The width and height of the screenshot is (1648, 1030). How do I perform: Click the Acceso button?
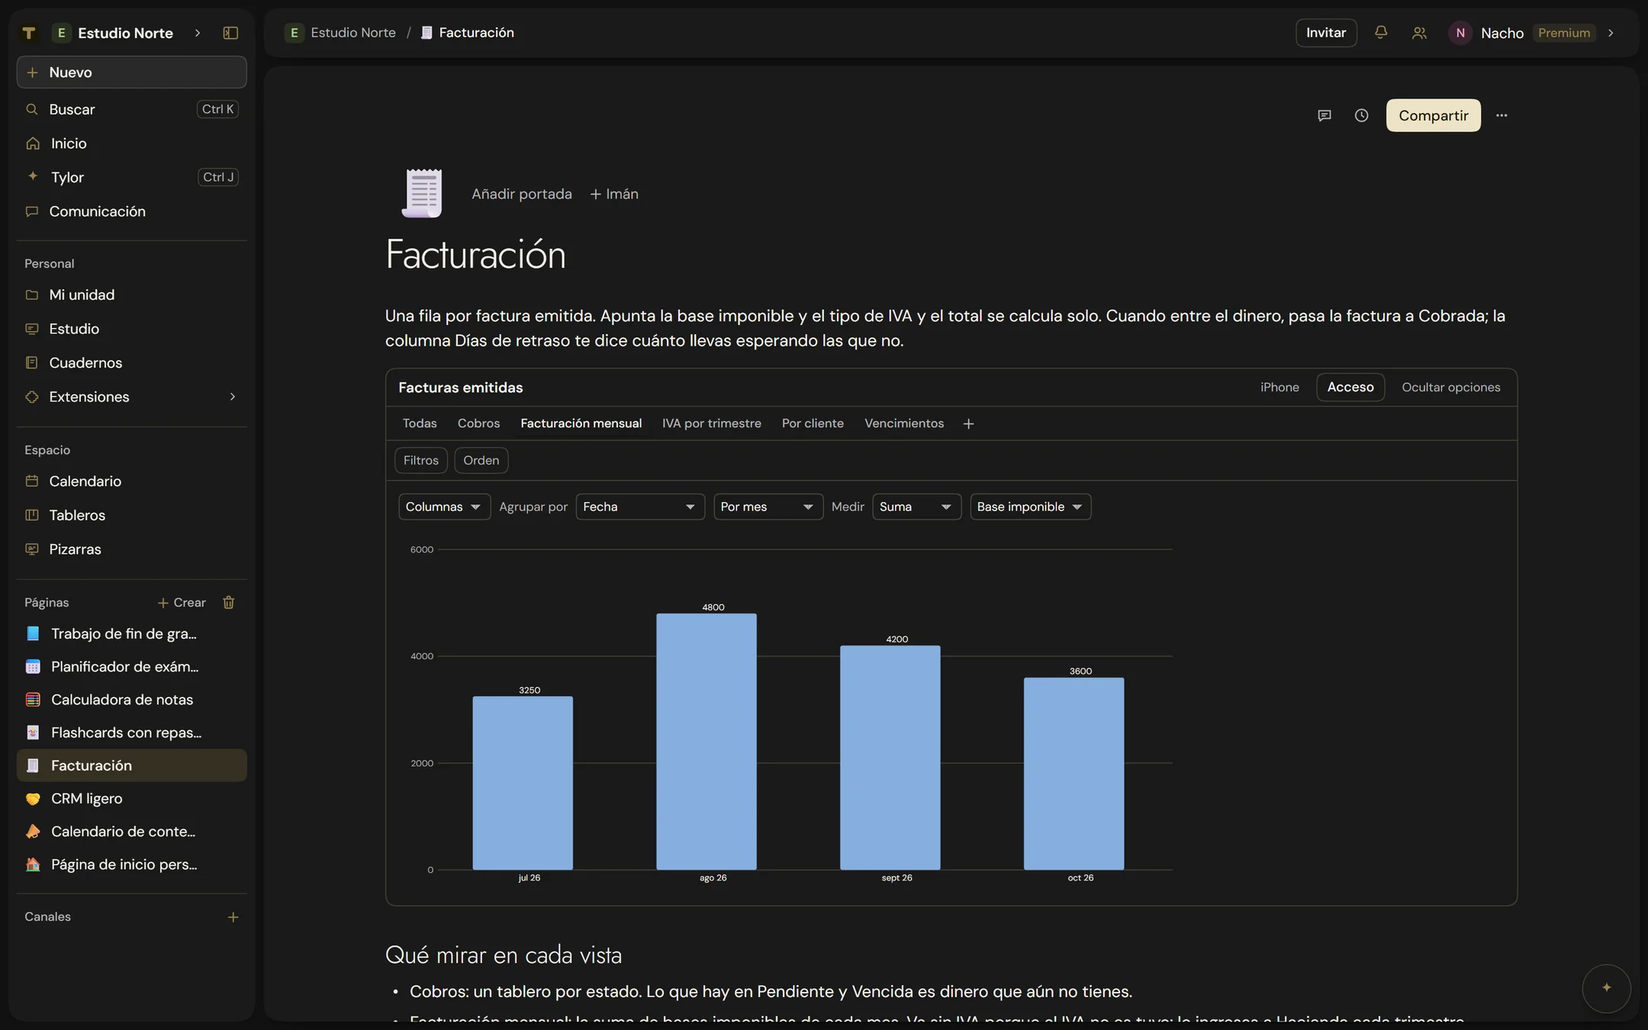tap(1350, 388)
